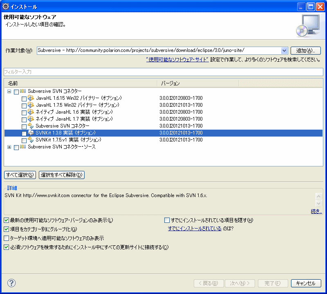Open the 使用可能なソフトウェア・サイト link

[x=177, y=60]
